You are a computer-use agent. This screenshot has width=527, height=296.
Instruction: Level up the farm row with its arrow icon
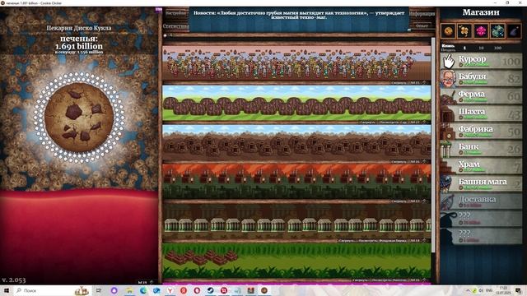pos(424,123)
